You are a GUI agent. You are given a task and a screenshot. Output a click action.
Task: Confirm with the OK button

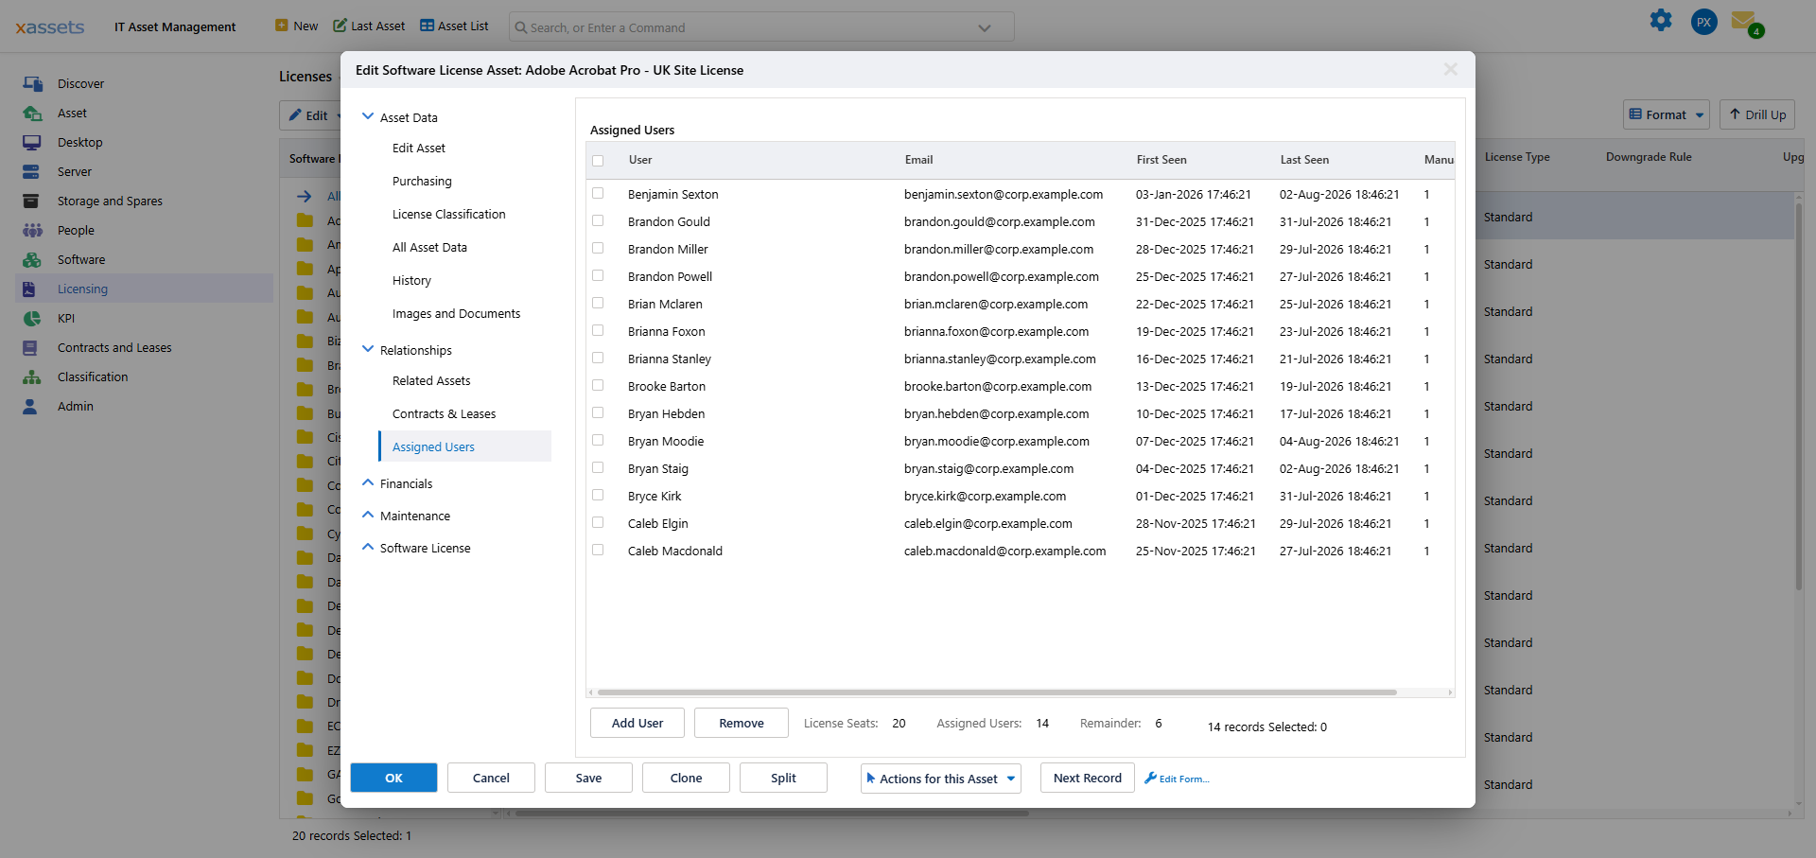tap(394, 778)
